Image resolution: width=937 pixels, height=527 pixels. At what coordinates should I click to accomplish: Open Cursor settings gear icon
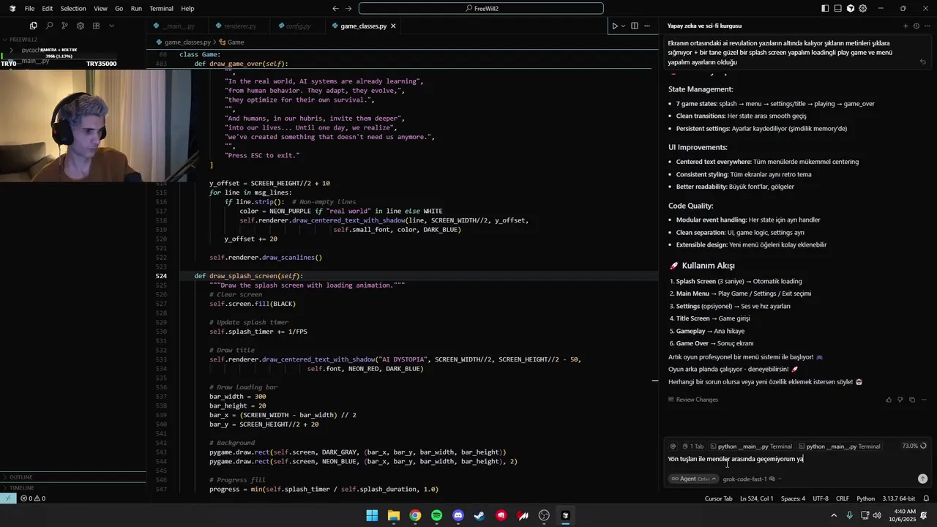(862, 9)
